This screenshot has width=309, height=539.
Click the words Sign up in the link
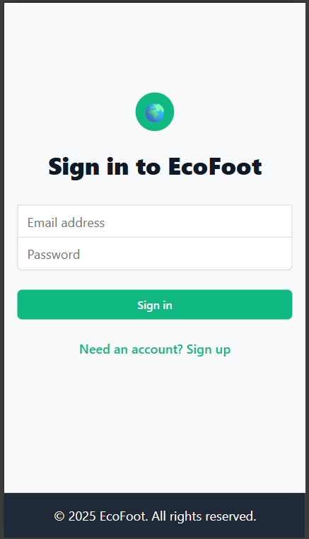click(209, 349)
